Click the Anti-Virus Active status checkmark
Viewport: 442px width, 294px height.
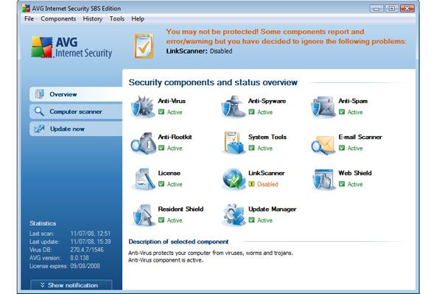pyautogui.click(x=161, y=112)
